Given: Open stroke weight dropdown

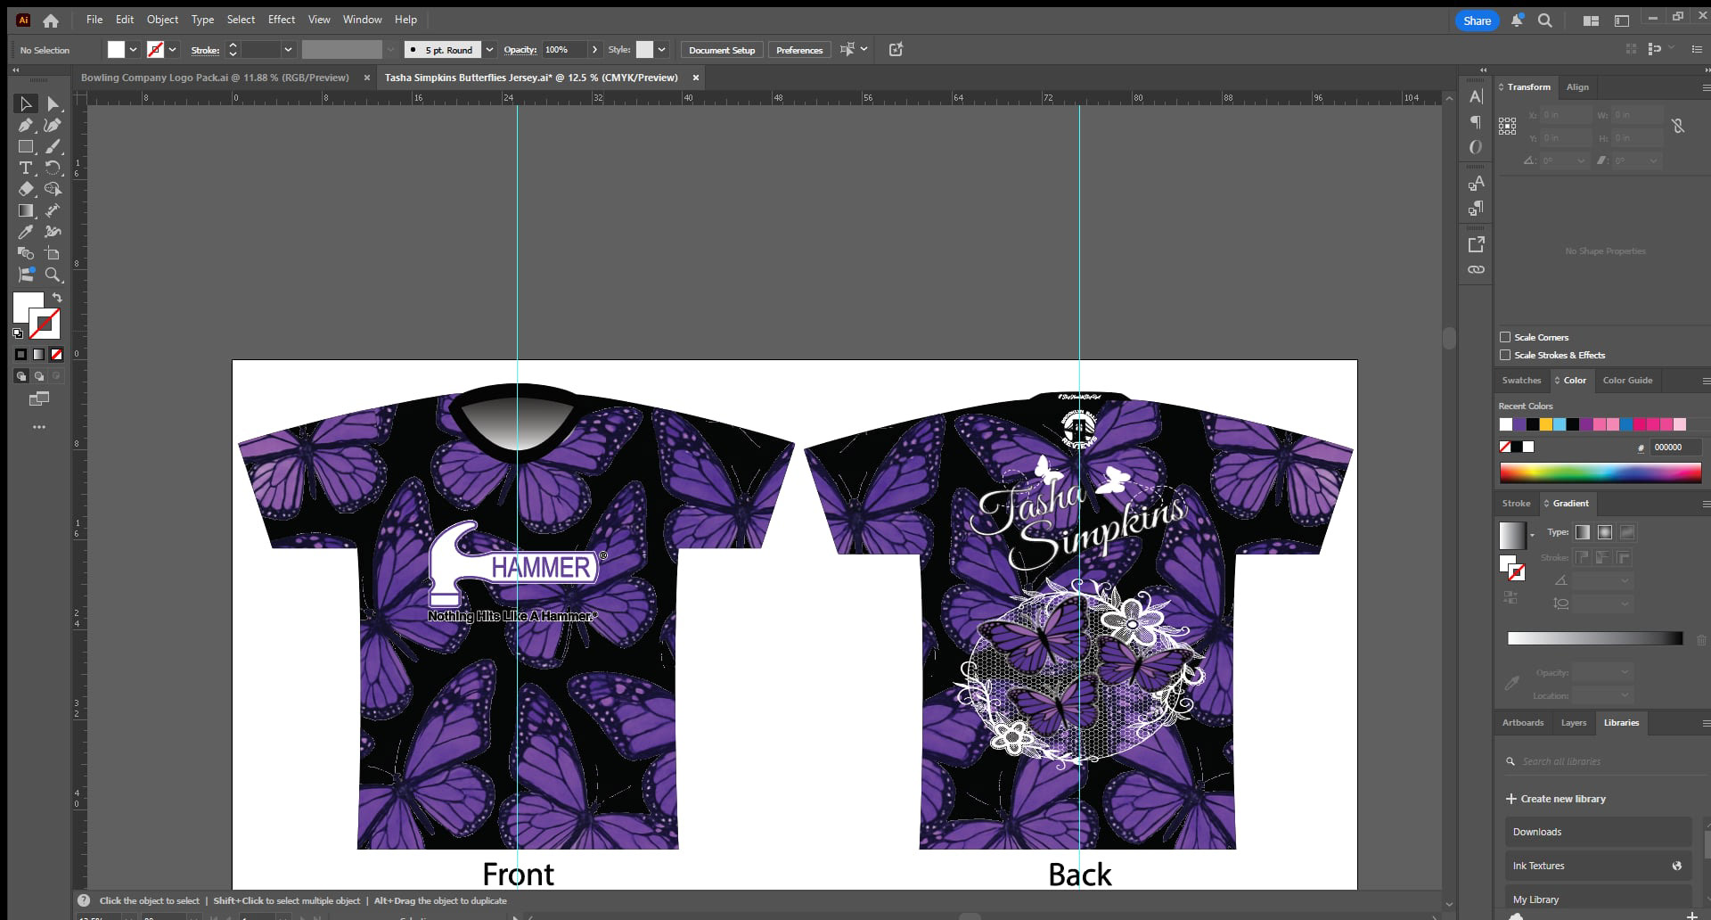Looking at the screenshot, I should (x=288, y=50).
